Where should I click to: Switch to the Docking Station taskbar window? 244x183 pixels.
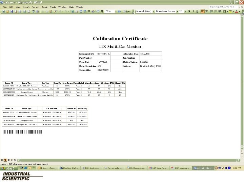click(x=70, y=168)
